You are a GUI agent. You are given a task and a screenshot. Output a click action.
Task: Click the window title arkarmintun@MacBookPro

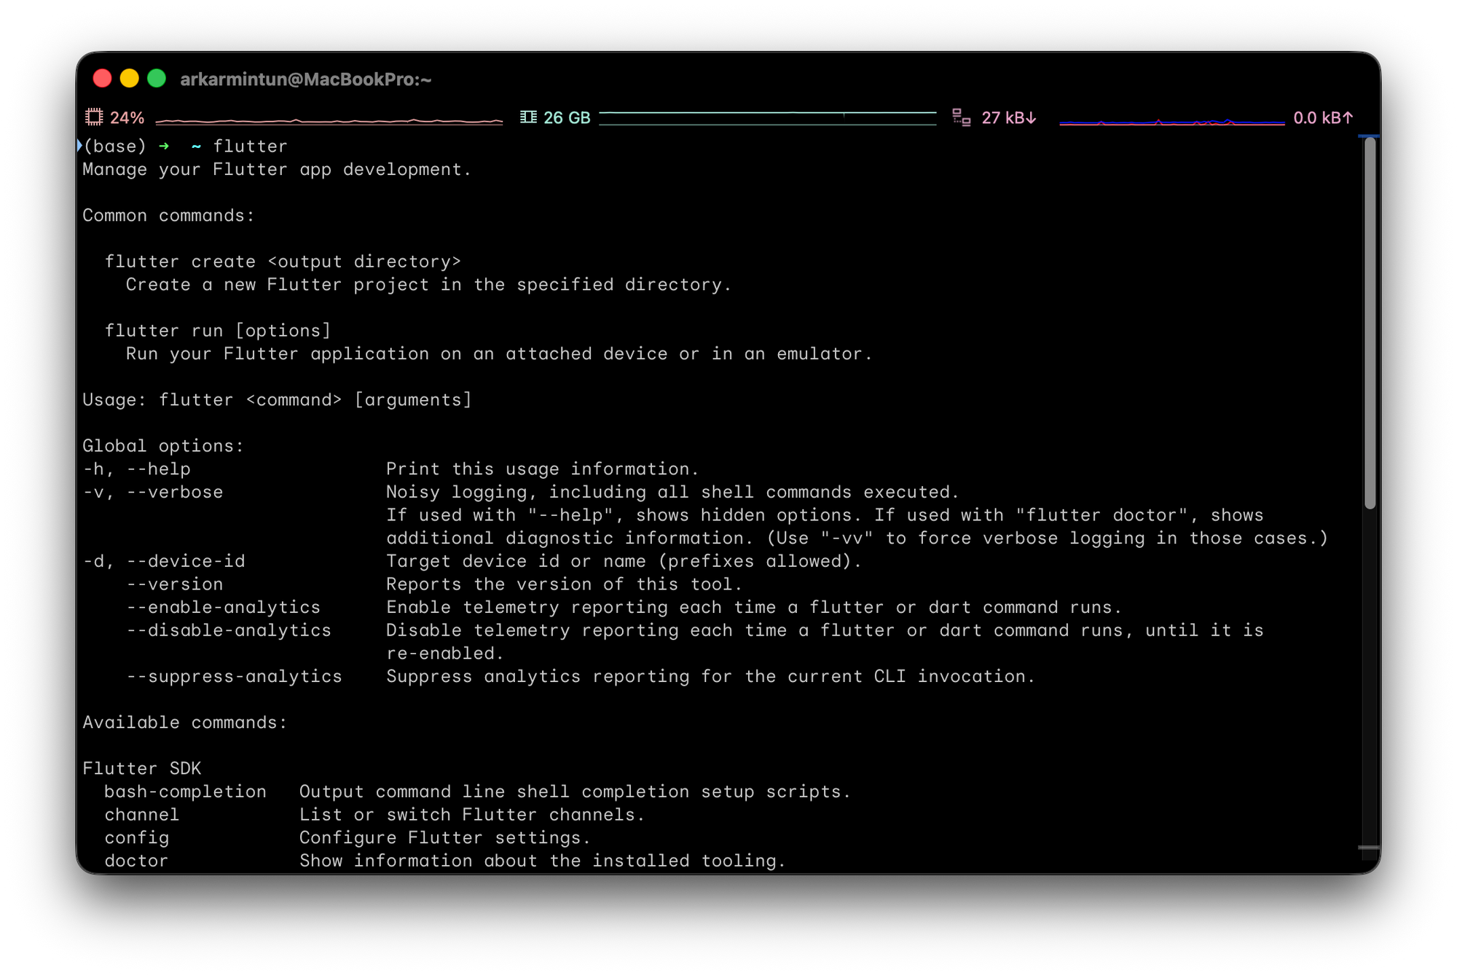pyautogui.click(x=305, y=79)
